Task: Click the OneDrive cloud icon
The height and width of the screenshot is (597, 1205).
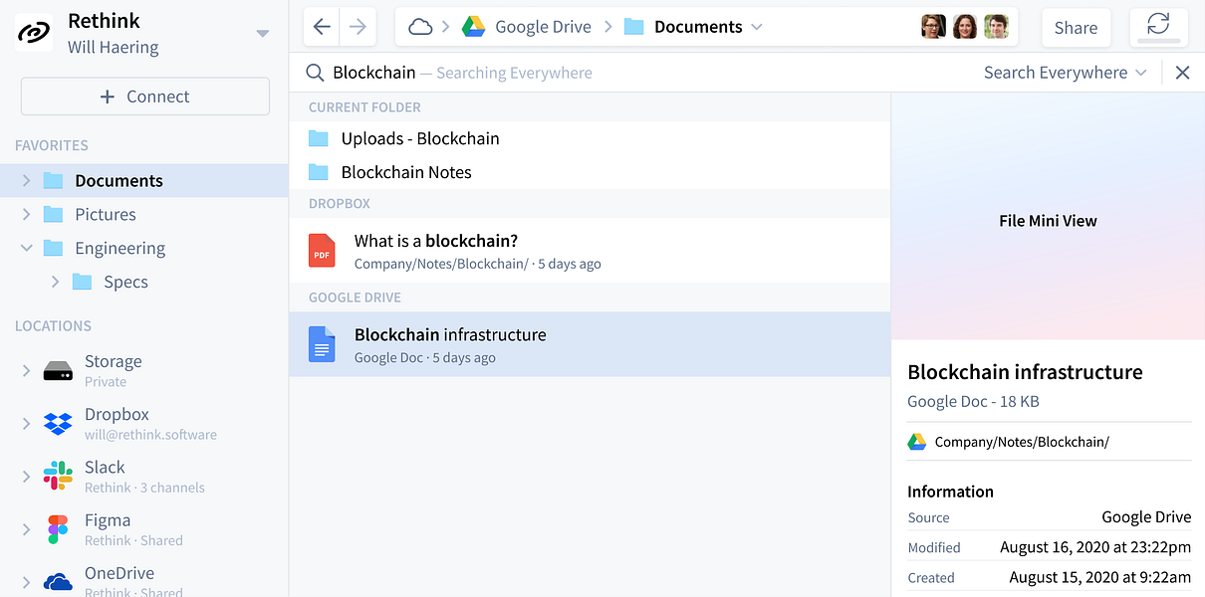Action: 58,581
